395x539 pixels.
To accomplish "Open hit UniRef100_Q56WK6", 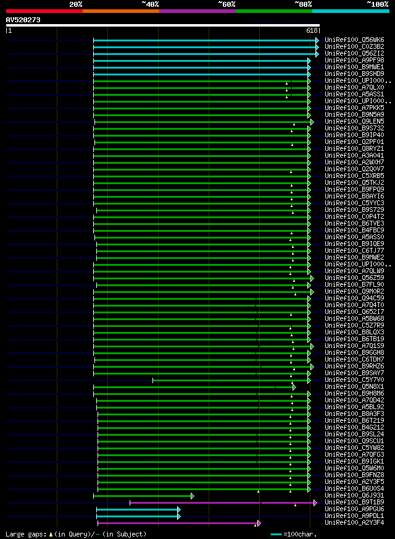I will click(x=354, y=40).
